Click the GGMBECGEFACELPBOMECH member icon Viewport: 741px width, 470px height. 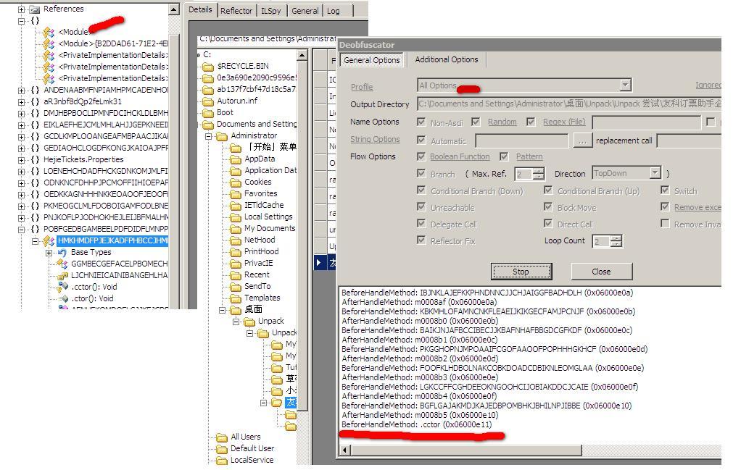pos(62,264)
